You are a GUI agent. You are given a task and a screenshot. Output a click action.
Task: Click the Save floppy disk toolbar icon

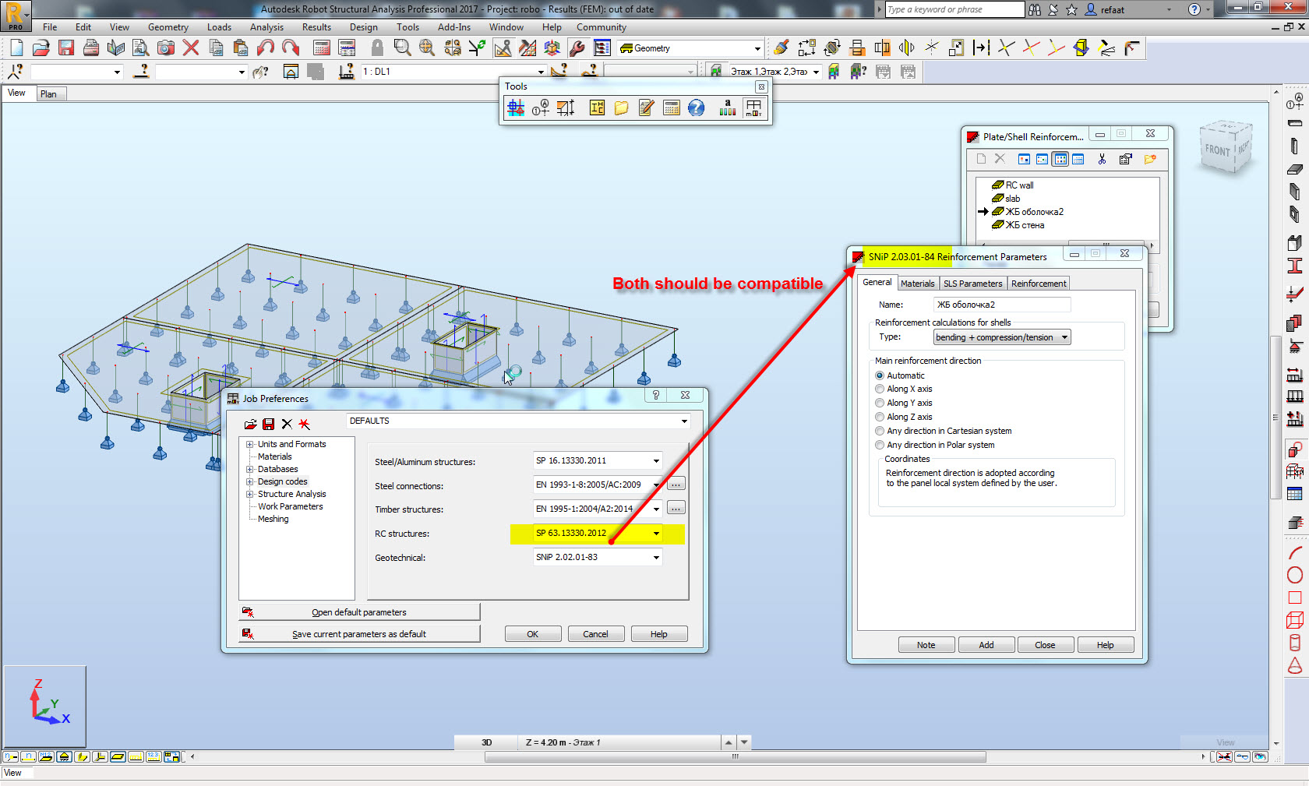[x=66, y=48]
